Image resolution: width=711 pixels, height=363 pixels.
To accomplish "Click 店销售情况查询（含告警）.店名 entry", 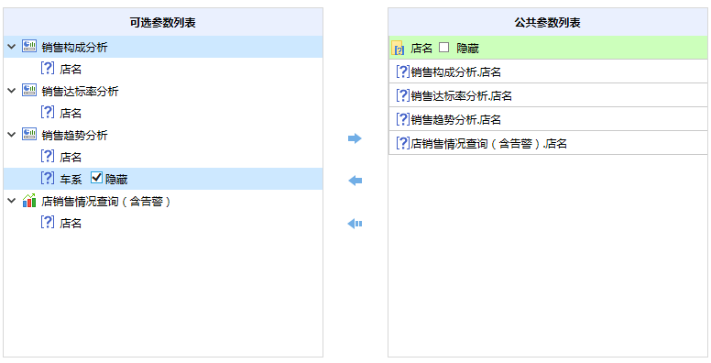I will 548,143.
